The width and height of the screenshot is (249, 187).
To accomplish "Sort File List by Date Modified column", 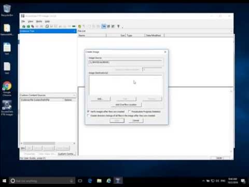I will tap(155, 35).
